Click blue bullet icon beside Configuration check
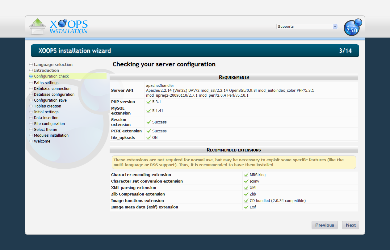 pos(31,76)
